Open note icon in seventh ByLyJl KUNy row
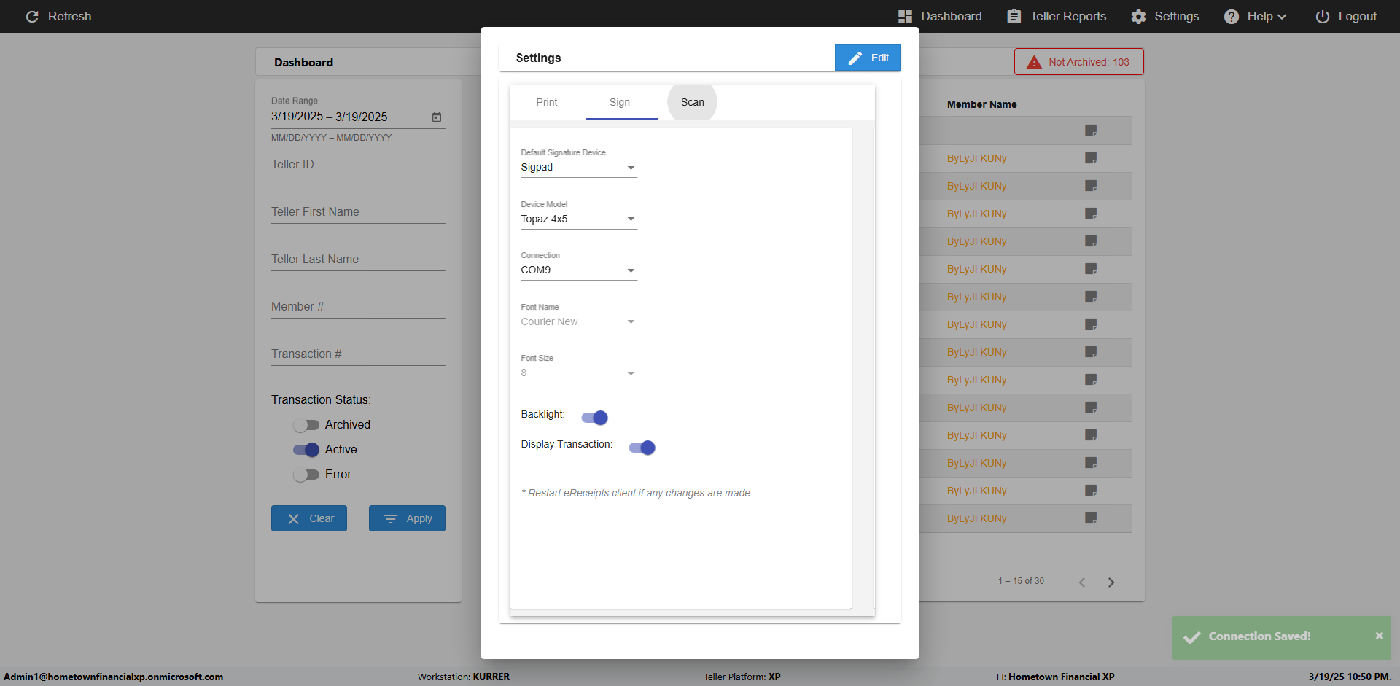 [1091, 324]
